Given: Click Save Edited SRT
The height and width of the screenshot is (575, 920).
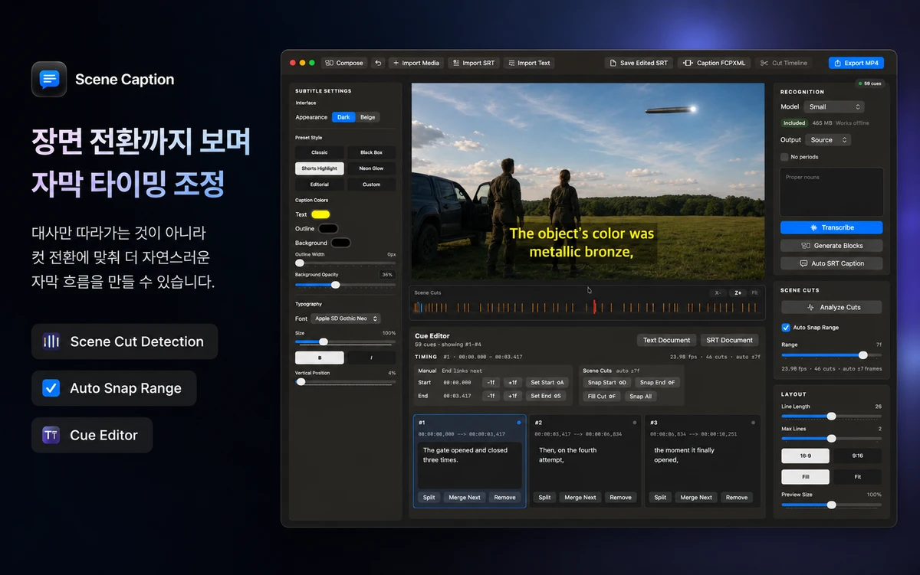Looking at the screenshot, I should [638, 63].
